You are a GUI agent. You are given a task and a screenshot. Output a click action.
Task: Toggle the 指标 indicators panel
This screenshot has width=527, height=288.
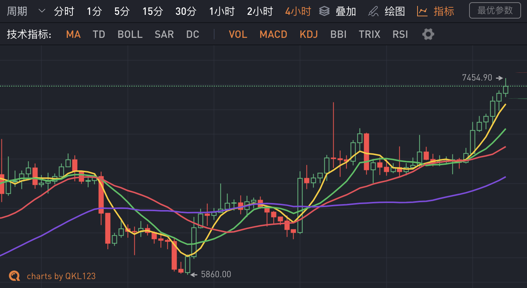point(444,11)
